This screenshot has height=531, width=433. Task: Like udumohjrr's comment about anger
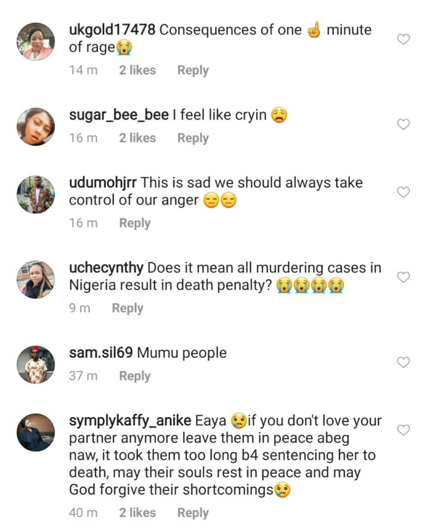[x=403, y=192]
